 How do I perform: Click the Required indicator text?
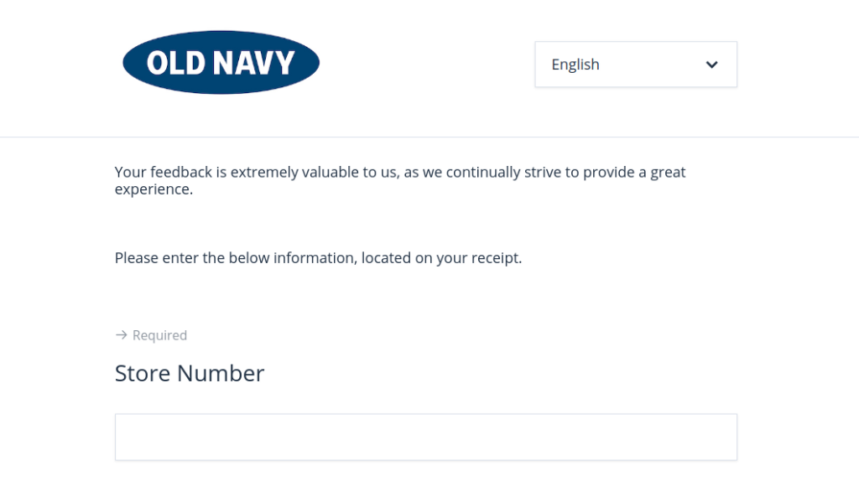coord(159,335)
